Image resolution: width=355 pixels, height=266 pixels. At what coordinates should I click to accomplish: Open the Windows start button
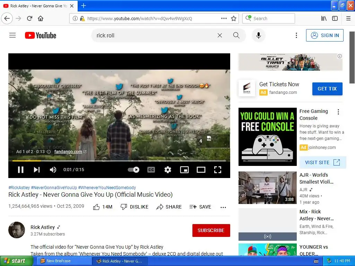point(16,261)
